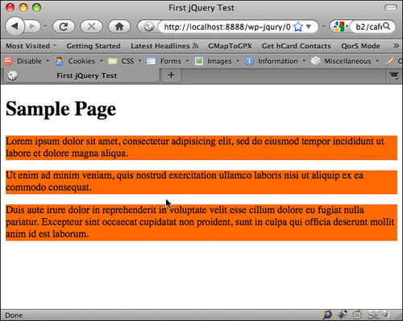Click the Cookies person icon
The width and height of the screenshot is (403, 321).
[60, 61]
